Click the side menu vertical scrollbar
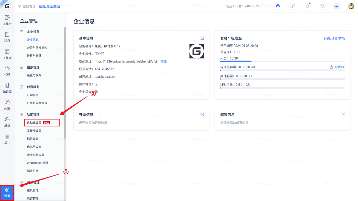 pyautogui.click(x=65, y=83)
